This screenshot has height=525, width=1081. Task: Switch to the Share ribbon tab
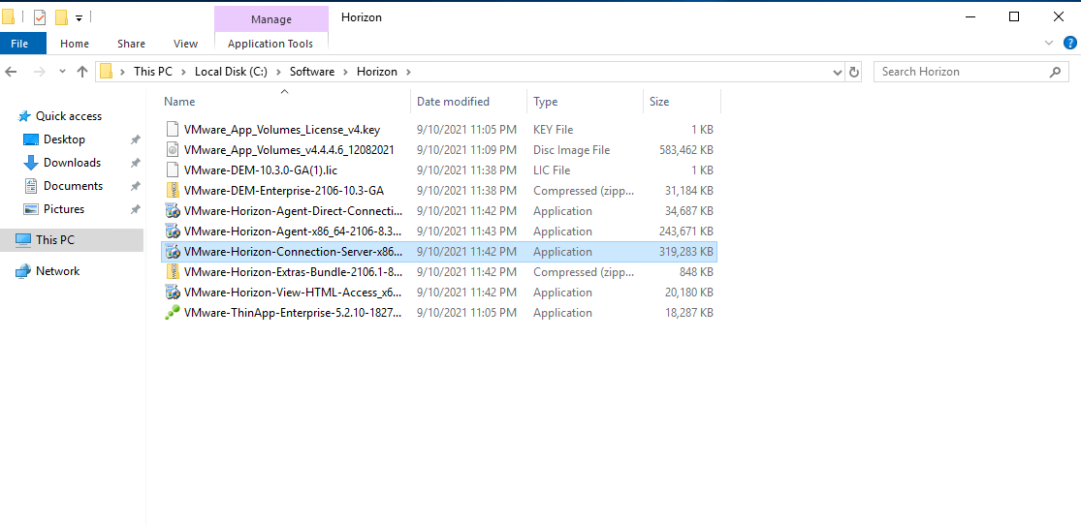point(131,44)
